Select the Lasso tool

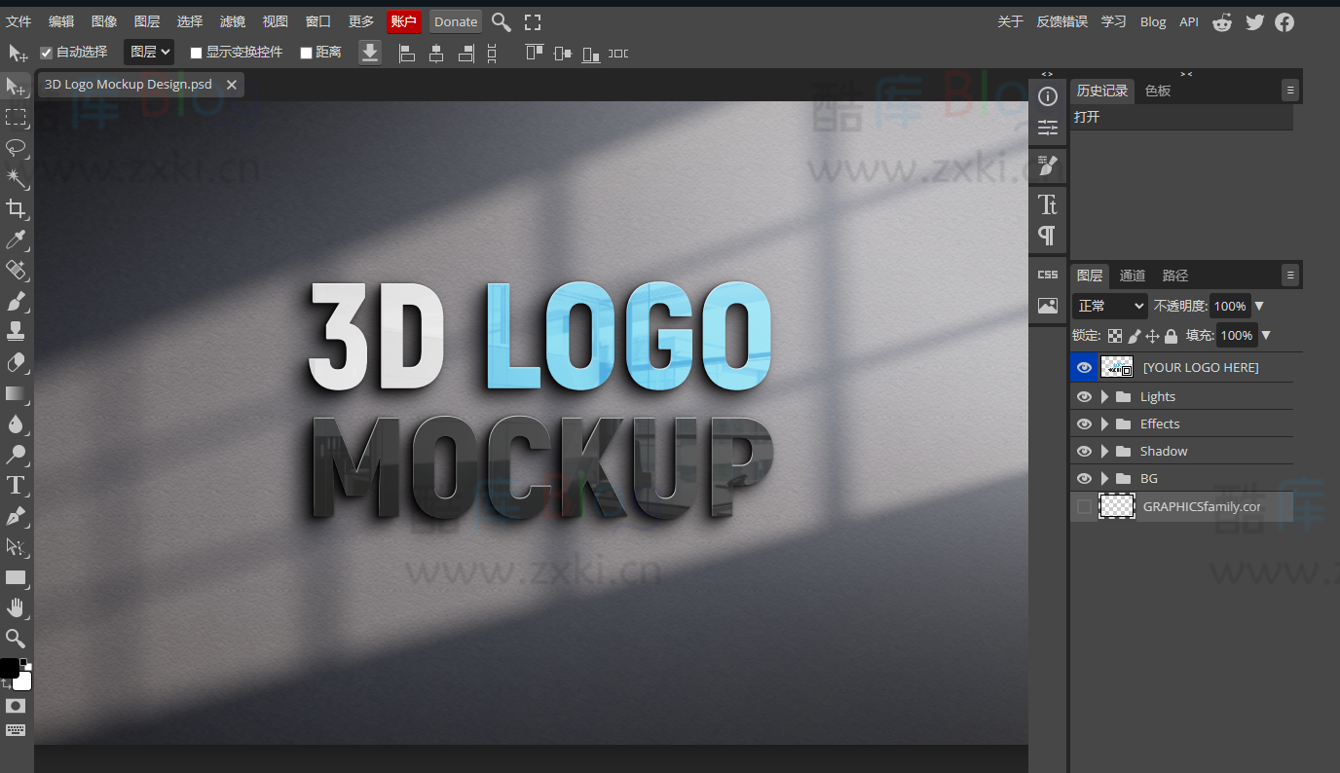[x=16, y=148]
